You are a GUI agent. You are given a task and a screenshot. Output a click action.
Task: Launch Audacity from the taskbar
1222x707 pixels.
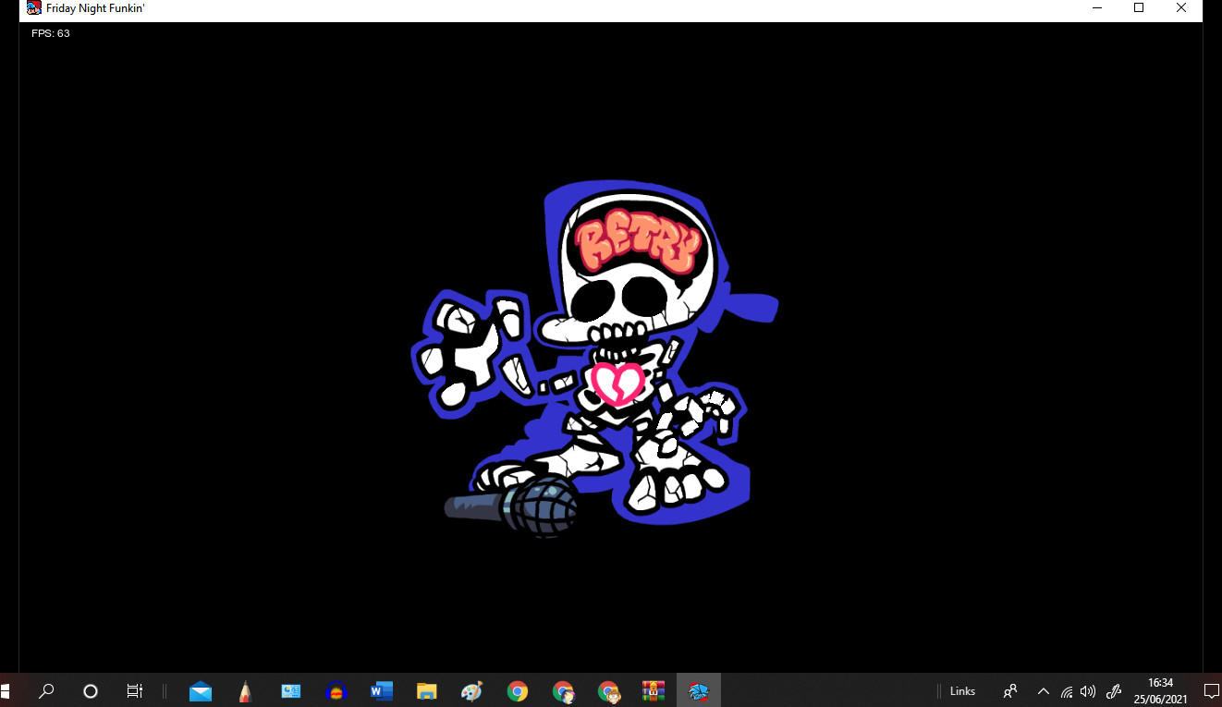(336, 689)
